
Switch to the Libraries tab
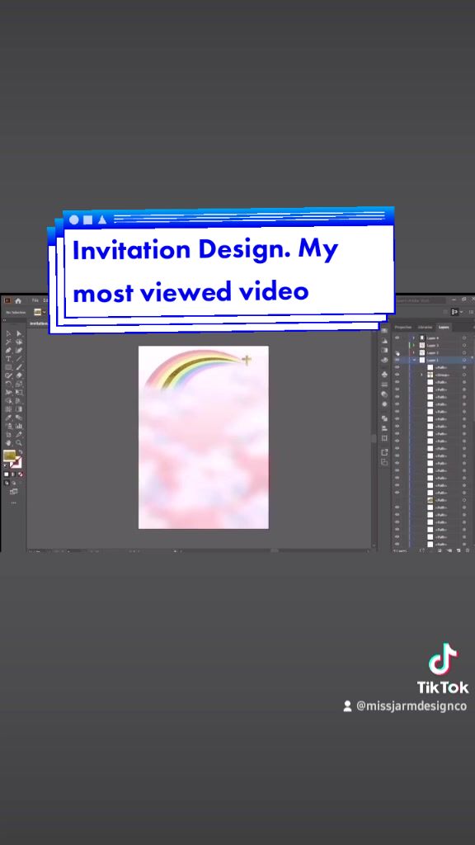point(425,327)
